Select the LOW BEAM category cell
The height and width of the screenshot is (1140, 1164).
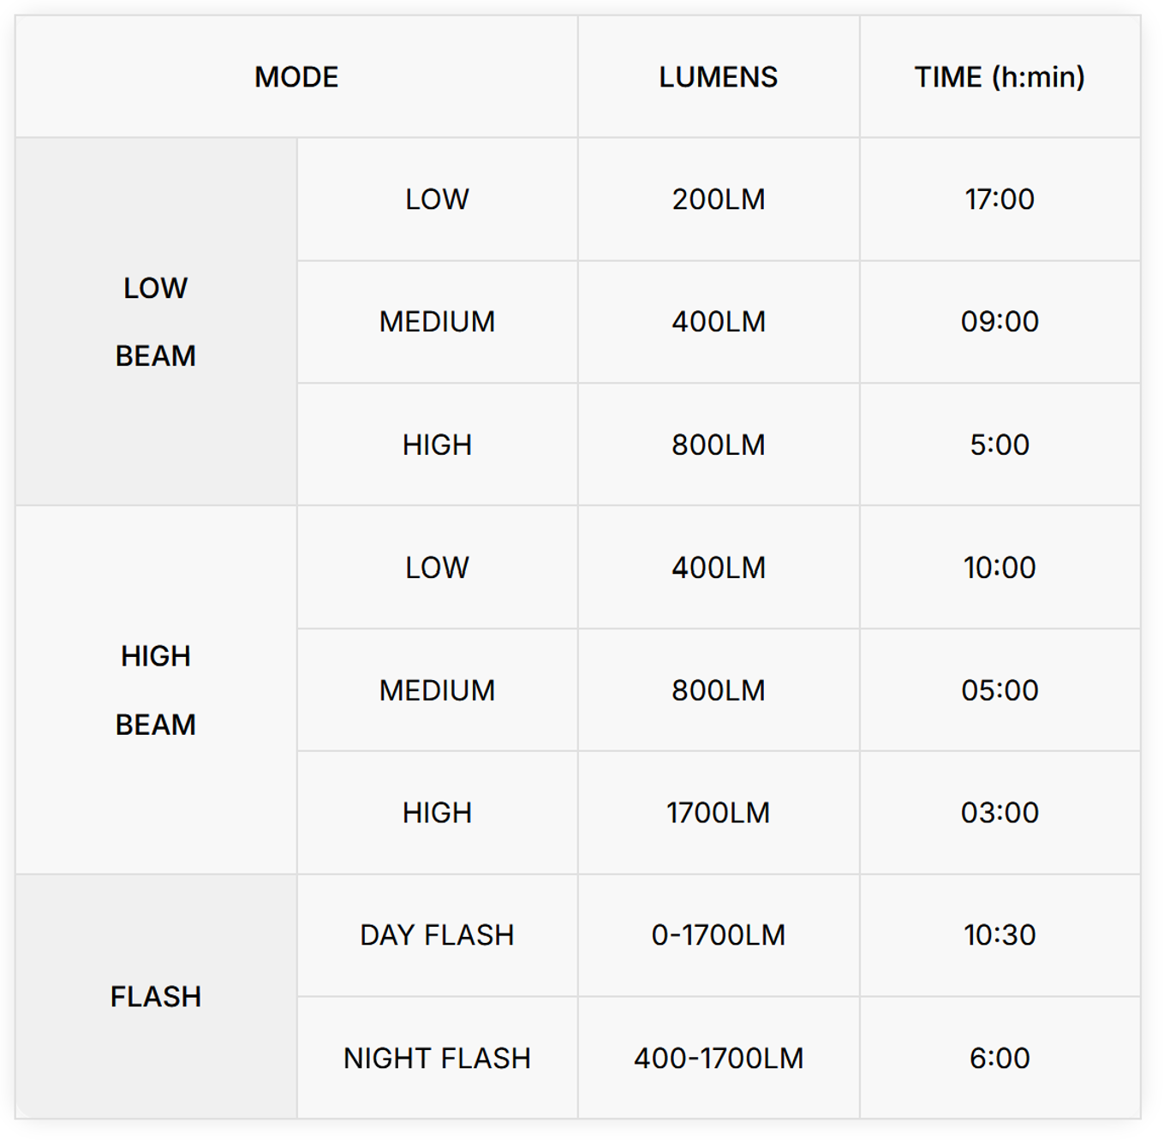point(156,322)
